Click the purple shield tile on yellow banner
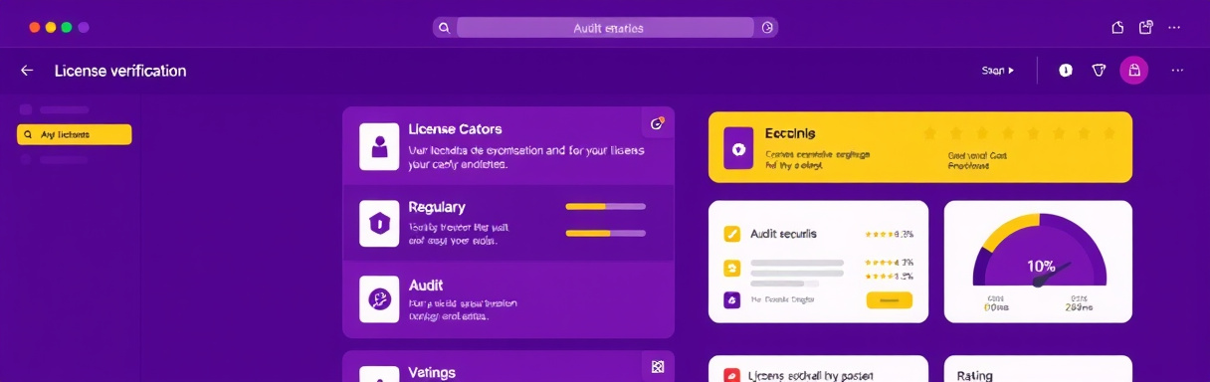 (x=738, y=147)
